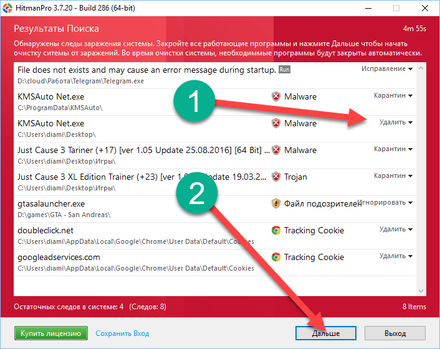This screenshot has height=349, width=440.
Task: Open Игнорировать dropdown for gtasalauncher.exe
Action: click(x=385, y=203)
